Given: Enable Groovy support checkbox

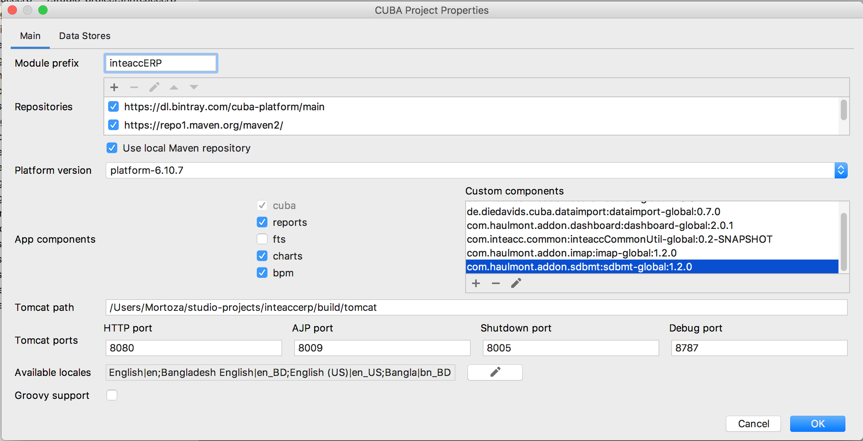Looking at the screenshot, I should coord(112,395).
